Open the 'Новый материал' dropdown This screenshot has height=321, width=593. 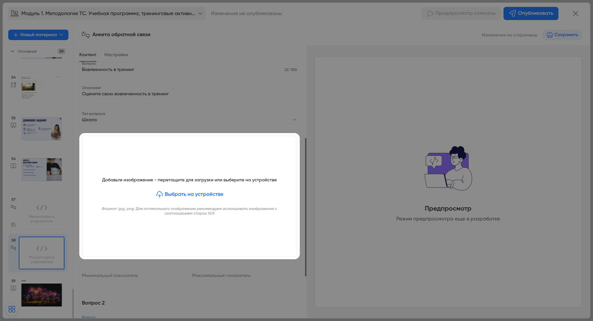(x=38, y=35)
